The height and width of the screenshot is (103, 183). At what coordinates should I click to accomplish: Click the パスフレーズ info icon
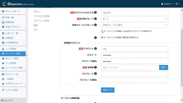(x=95, y=74)
